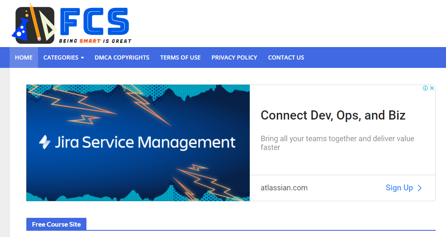Screen dimensions: 446x237
Task: Visit the atlassian.com link
Action: [x=284, y=188]
